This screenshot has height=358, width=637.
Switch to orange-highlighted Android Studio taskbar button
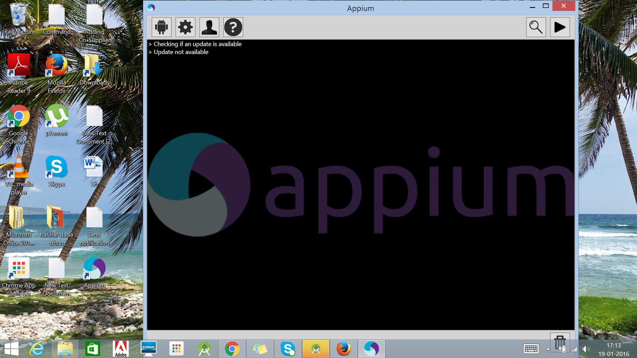tap(316, 349)
